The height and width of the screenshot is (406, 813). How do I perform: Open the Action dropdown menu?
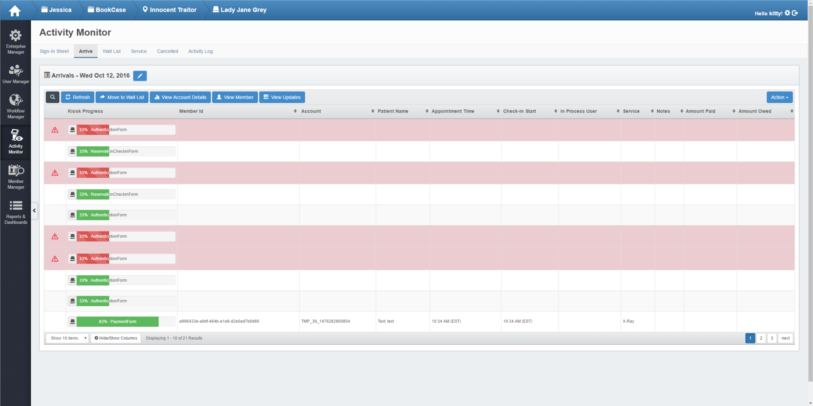click(x=779, y=97)
